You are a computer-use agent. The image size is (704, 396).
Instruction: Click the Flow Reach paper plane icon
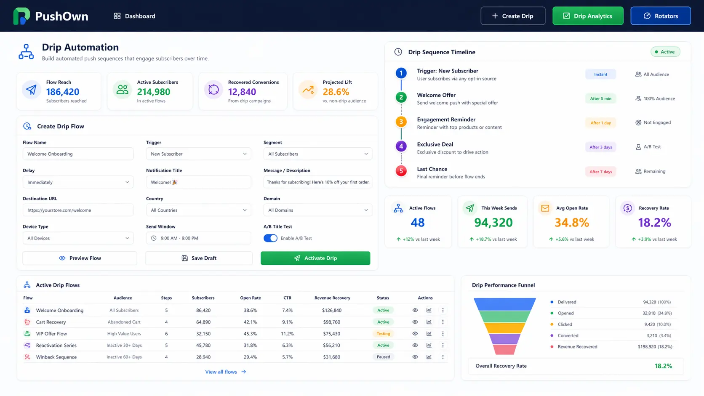tap(32, 90)
